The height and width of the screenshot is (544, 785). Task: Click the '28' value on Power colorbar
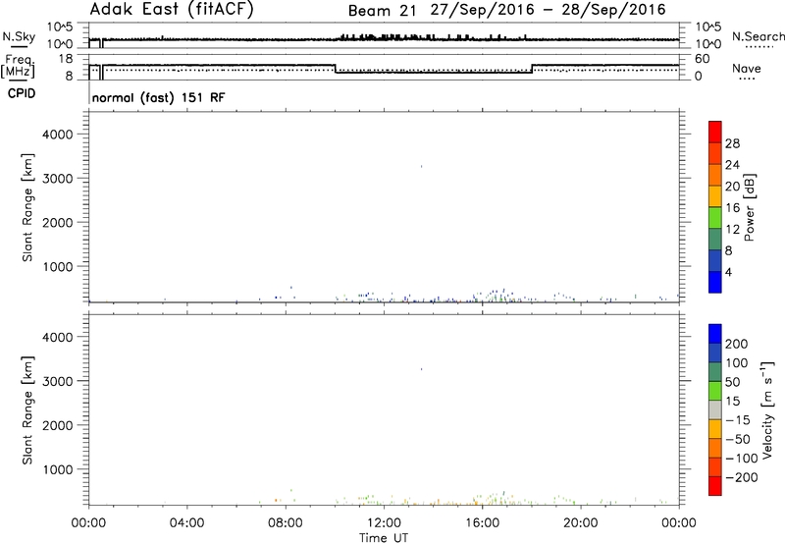[x=732, y=143]
